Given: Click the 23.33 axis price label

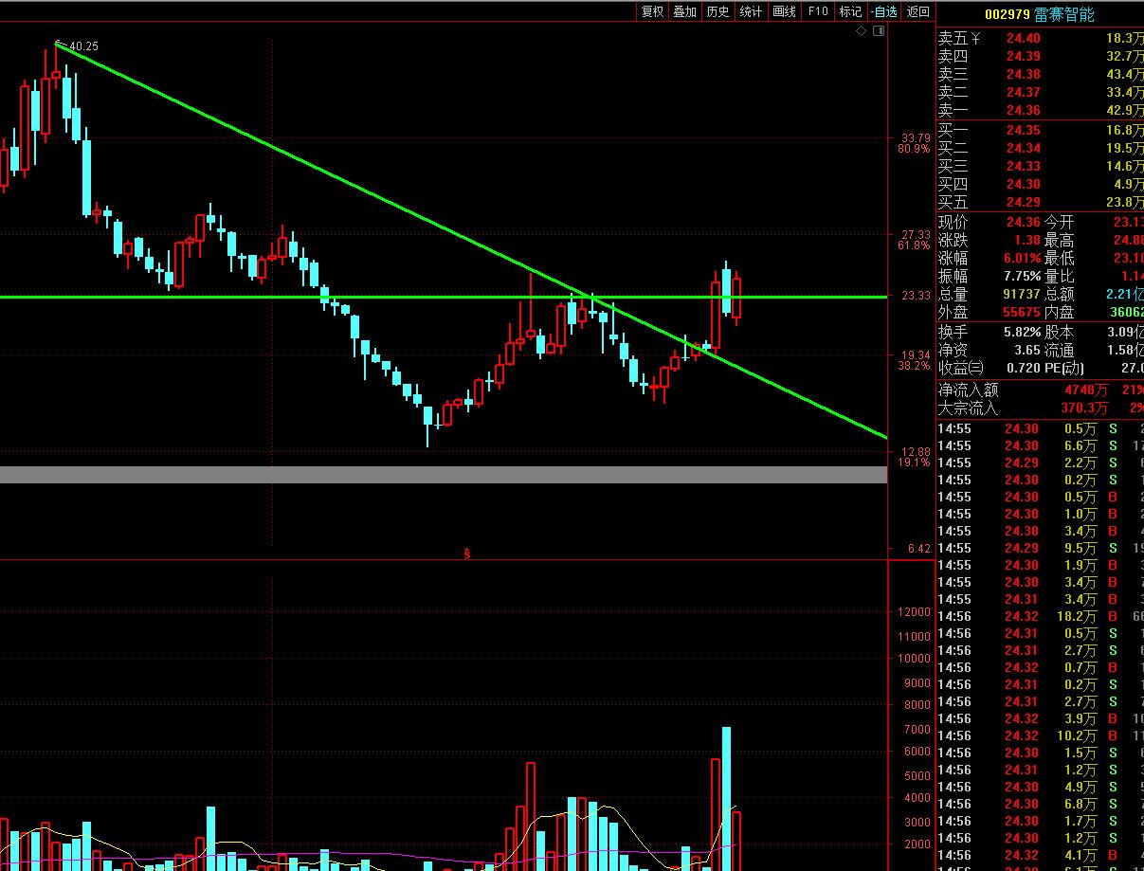Looking at the screenshot, I should [x=914, y=296].
